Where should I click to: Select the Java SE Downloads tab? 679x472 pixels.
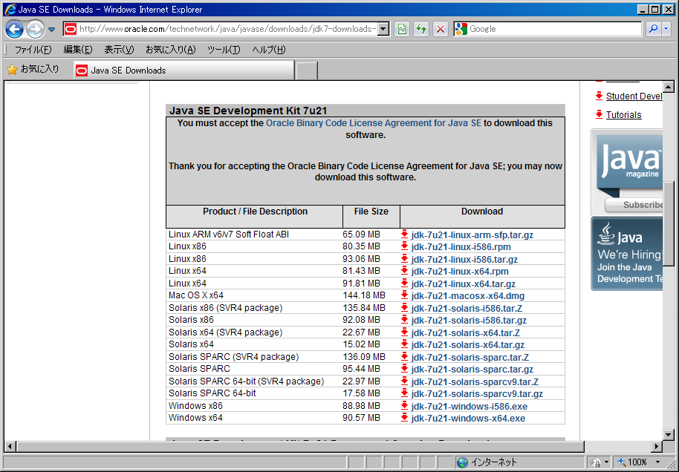184,70
